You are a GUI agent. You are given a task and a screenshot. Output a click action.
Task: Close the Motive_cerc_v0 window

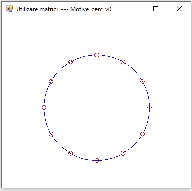tap(179, 9)
